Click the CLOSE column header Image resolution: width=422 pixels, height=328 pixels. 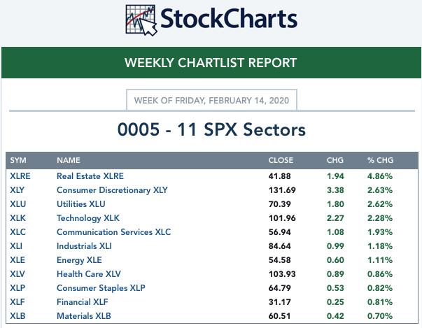tap(281, 160)
